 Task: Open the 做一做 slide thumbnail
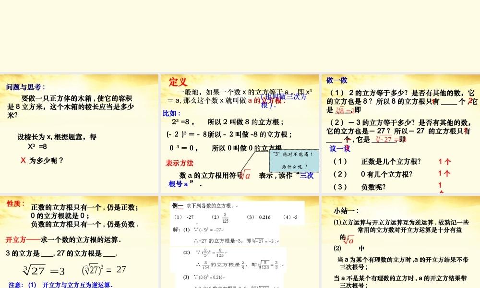(401, 133)
